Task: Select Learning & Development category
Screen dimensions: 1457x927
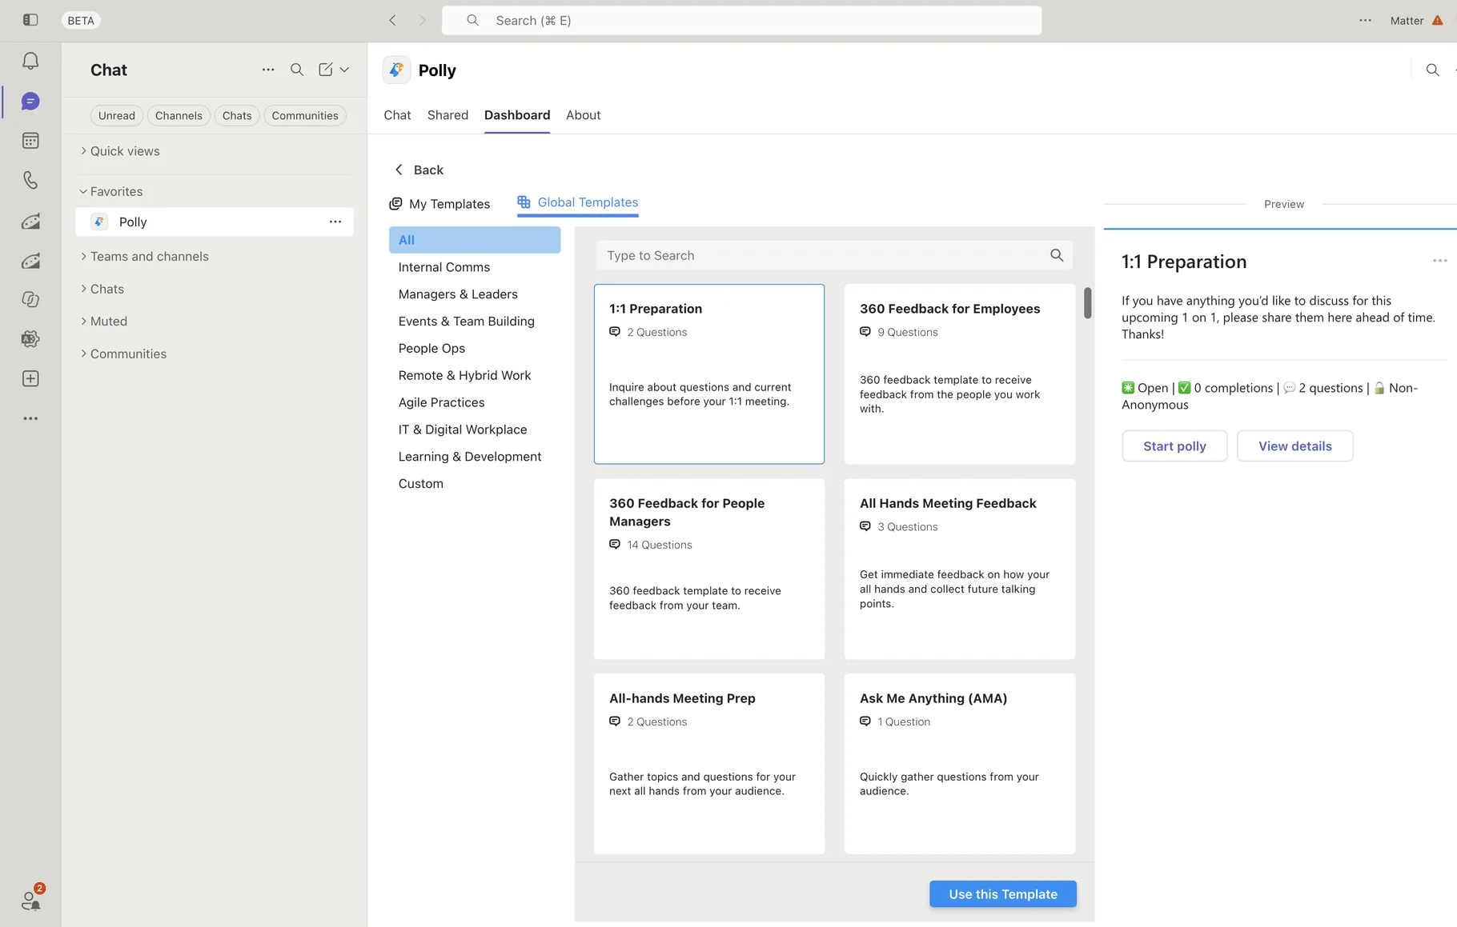Action: (x=470, y=457)
